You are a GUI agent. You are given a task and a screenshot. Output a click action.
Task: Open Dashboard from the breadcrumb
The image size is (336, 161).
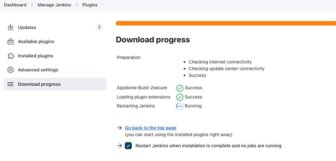pos(15,5)
